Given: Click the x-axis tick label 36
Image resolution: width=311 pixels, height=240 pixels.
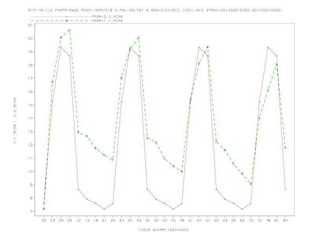Looking at the screenshot, I should click(x=147, y=220).
